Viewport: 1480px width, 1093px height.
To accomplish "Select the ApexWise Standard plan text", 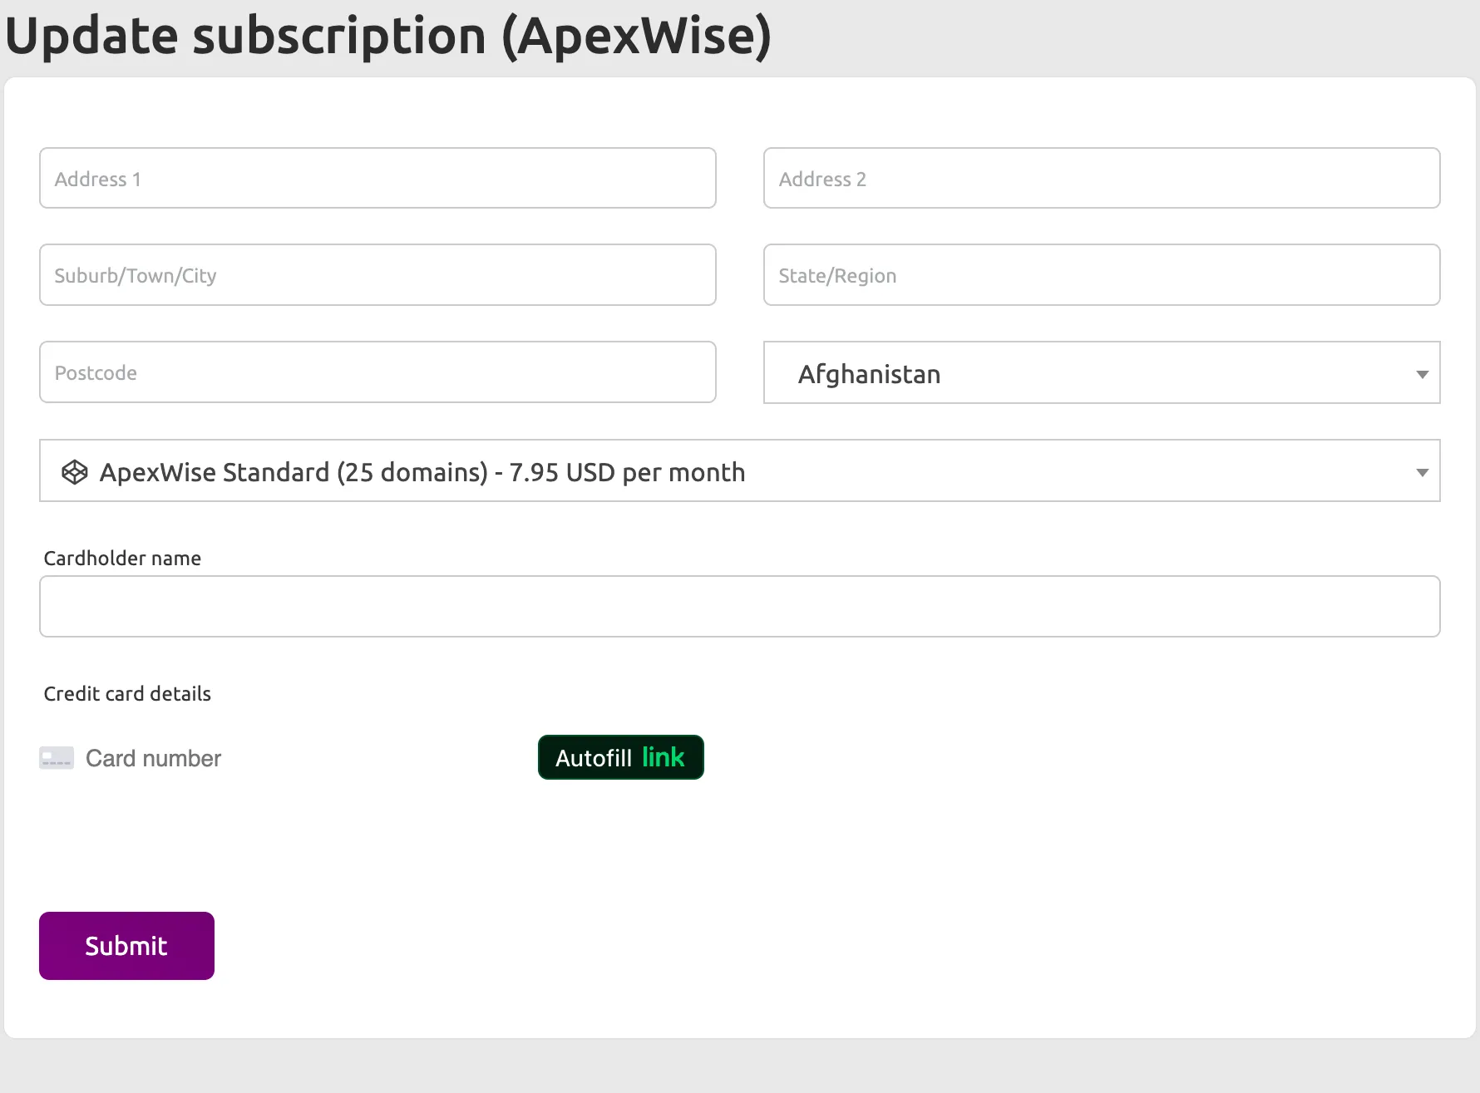I will pyautogui.click(x=421, y=471).
